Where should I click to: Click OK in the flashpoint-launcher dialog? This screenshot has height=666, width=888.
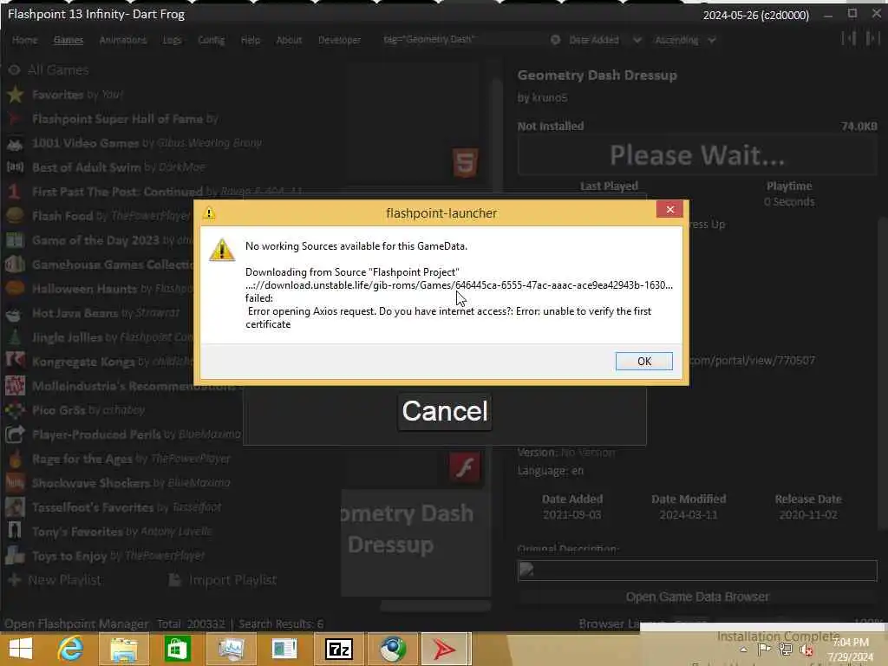tap(644, 361)
